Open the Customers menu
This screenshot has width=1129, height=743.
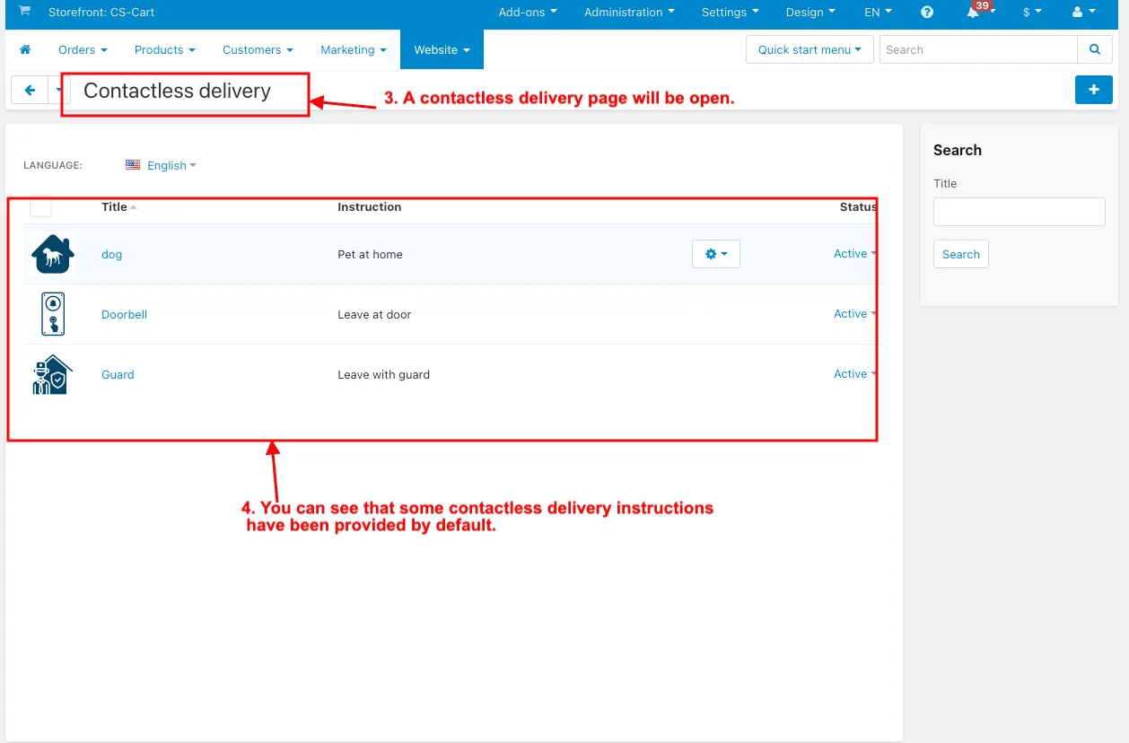258,49
